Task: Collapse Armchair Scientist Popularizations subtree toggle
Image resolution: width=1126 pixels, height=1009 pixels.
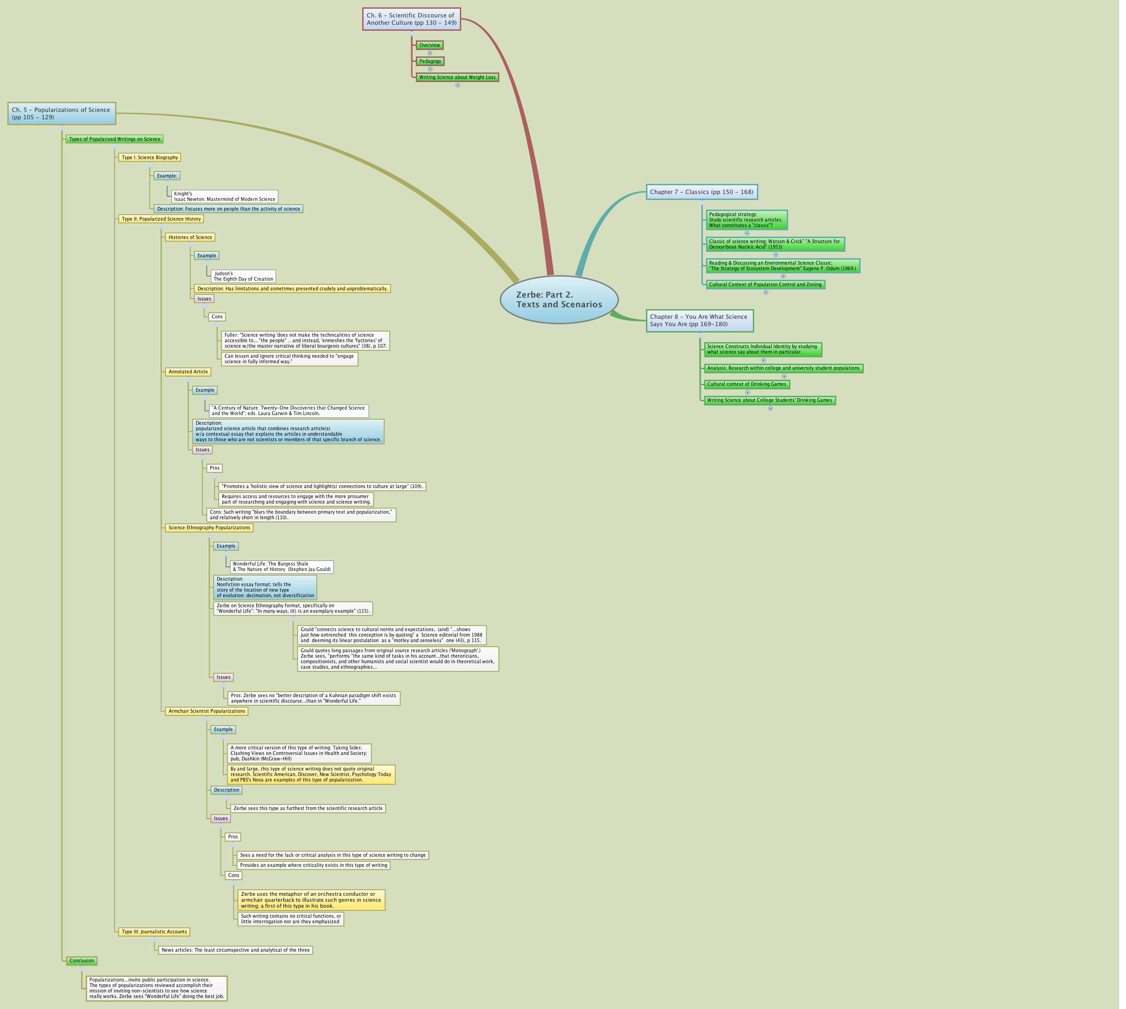Action: pyautogui.click(x=207, y=719)
